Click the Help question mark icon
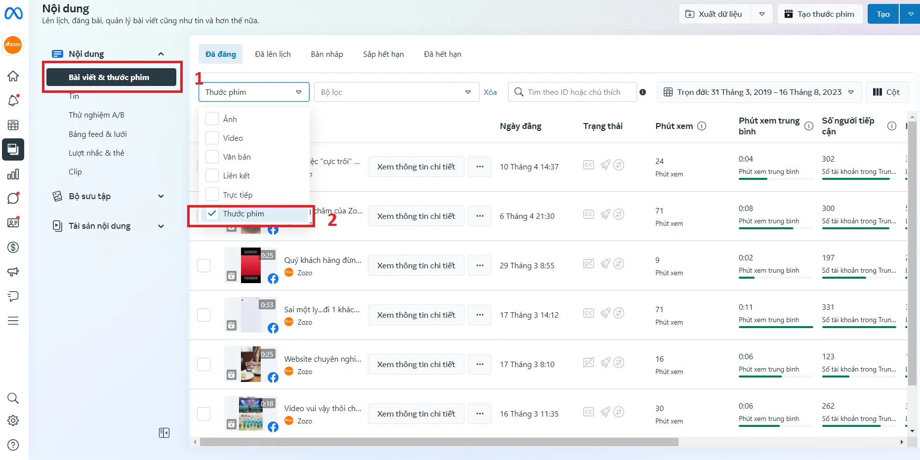920x460 pixels. 13,445
